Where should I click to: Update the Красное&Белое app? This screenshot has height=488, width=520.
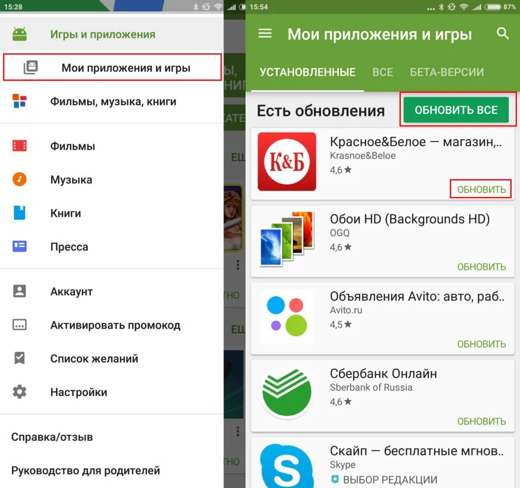click(x=481, y=189)
